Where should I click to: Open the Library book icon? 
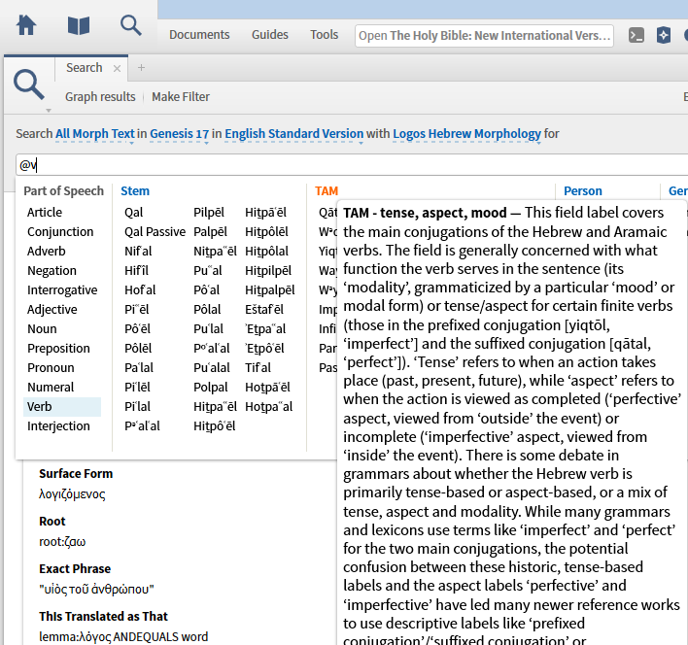pos(79,25)
